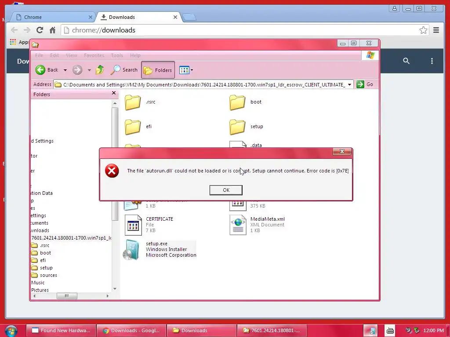Image resolution: width=450 pixels, height=337 pixels.
Task: Expand the address bar dropdown arrow
Action: 349,85
